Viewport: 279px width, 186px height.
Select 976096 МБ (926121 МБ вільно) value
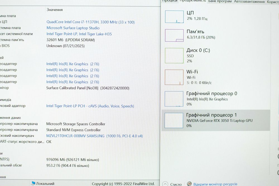pos(73,160)
